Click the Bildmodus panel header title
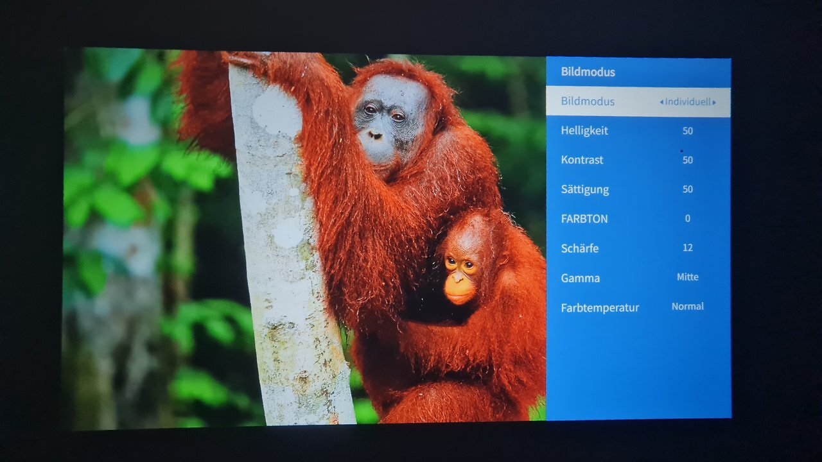 point(588,72)
